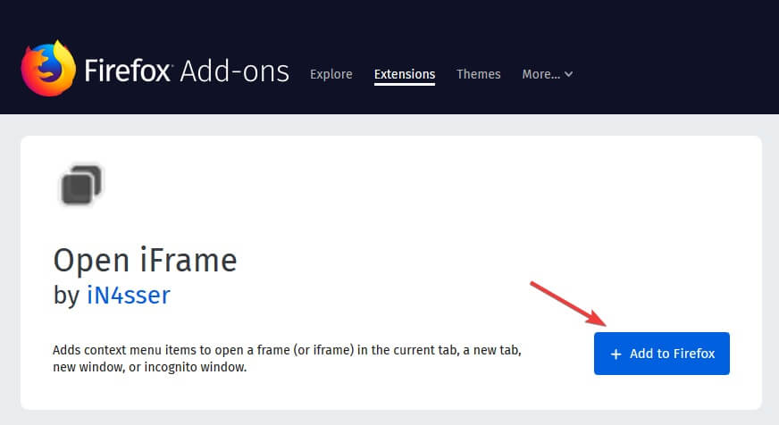Open the Themes tab

[x=479, y=74]
